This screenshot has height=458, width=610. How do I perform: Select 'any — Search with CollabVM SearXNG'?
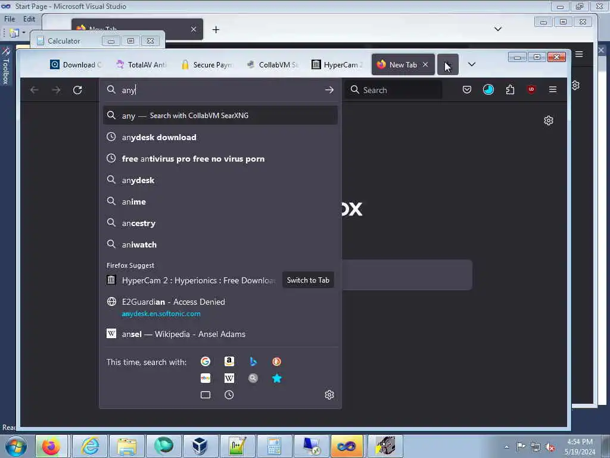pyautogui.click(x=220, y=115)
